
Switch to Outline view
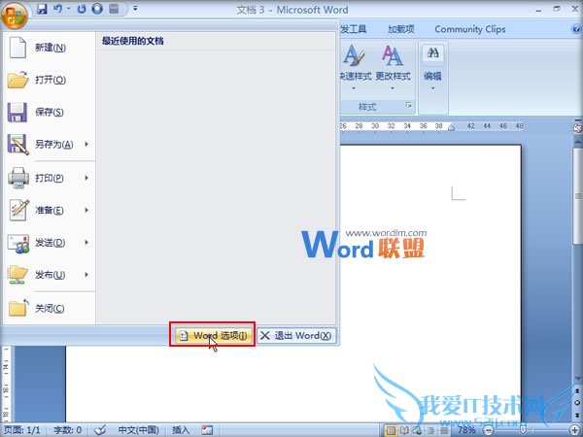click(x=430, y=430)
